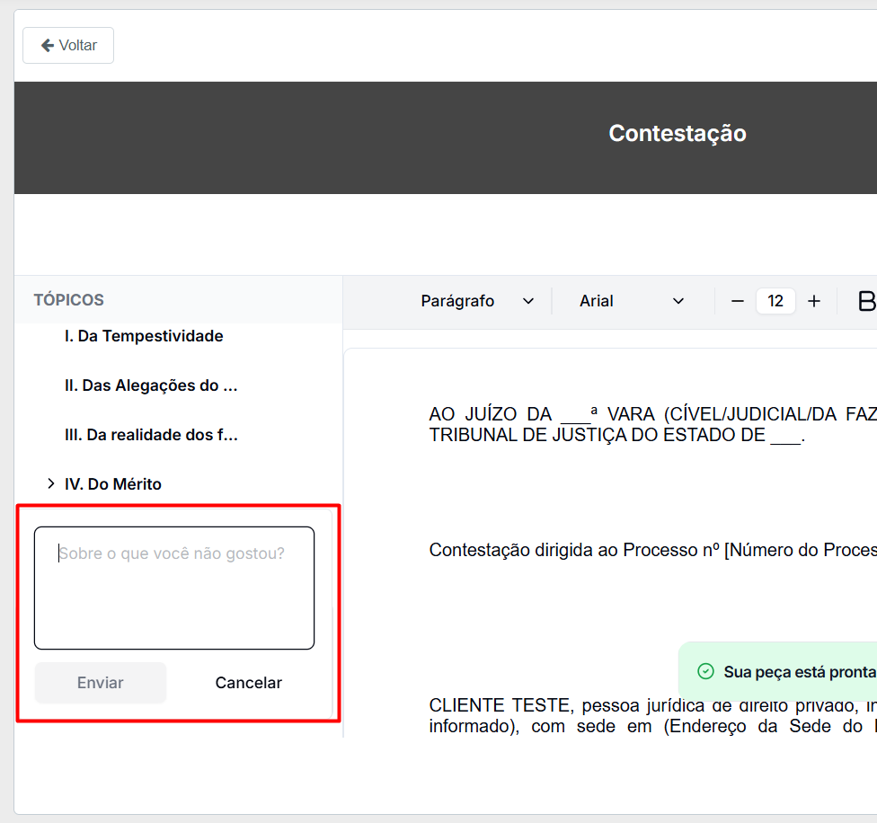Click the font size 12 field
Viewport: 877px width, 823px height.
[x=775, y=301]
